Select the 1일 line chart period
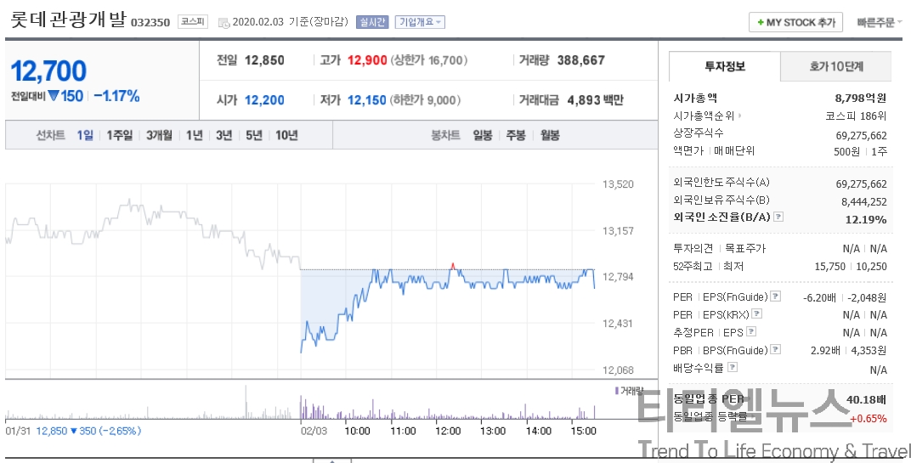Image resolution: width=911 pixels, height=463 pixels. (x=85, y=135)
